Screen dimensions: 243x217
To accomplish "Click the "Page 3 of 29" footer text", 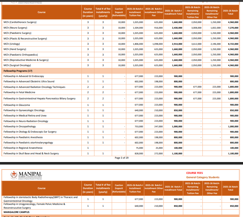I will 121,158.
